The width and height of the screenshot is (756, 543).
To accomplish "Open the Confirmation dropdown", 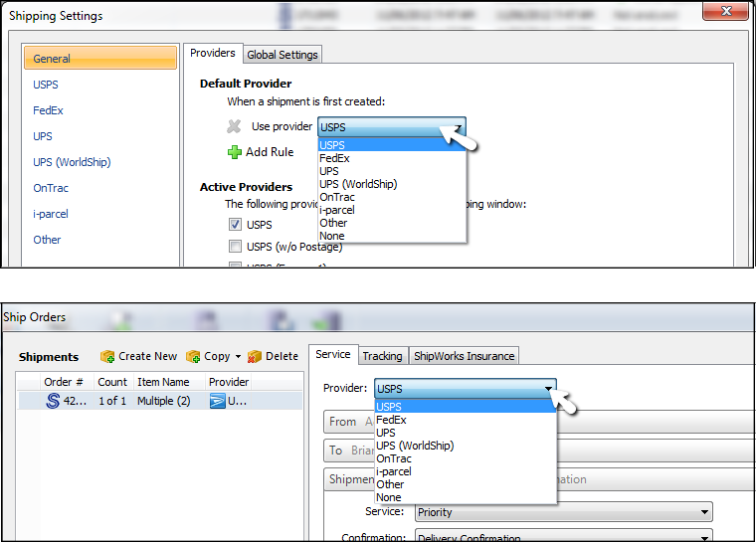I will [564, 536].
